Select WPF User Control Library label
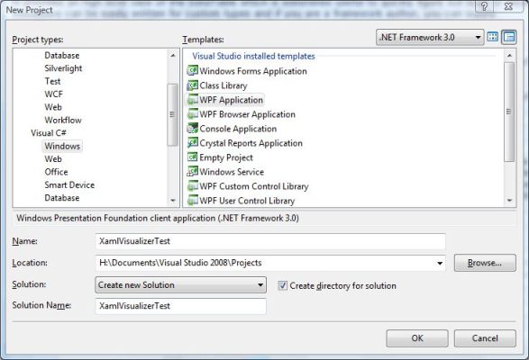Screen dimensions: 529x360 [247, 201]
